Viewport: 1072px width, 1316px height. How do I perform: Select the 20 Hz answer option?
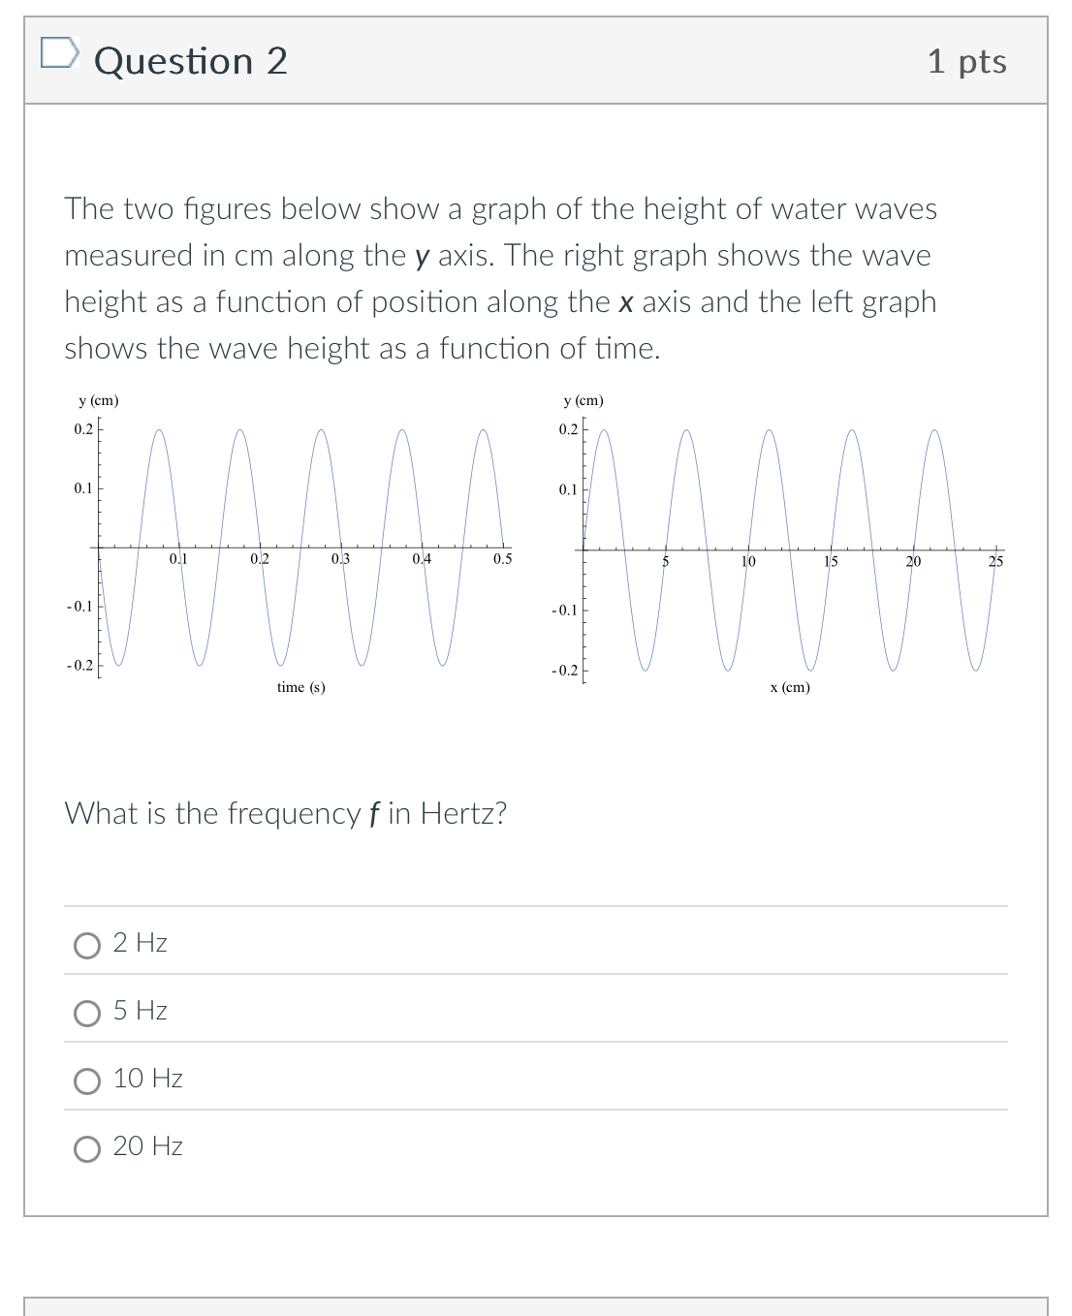(87, 1149)
